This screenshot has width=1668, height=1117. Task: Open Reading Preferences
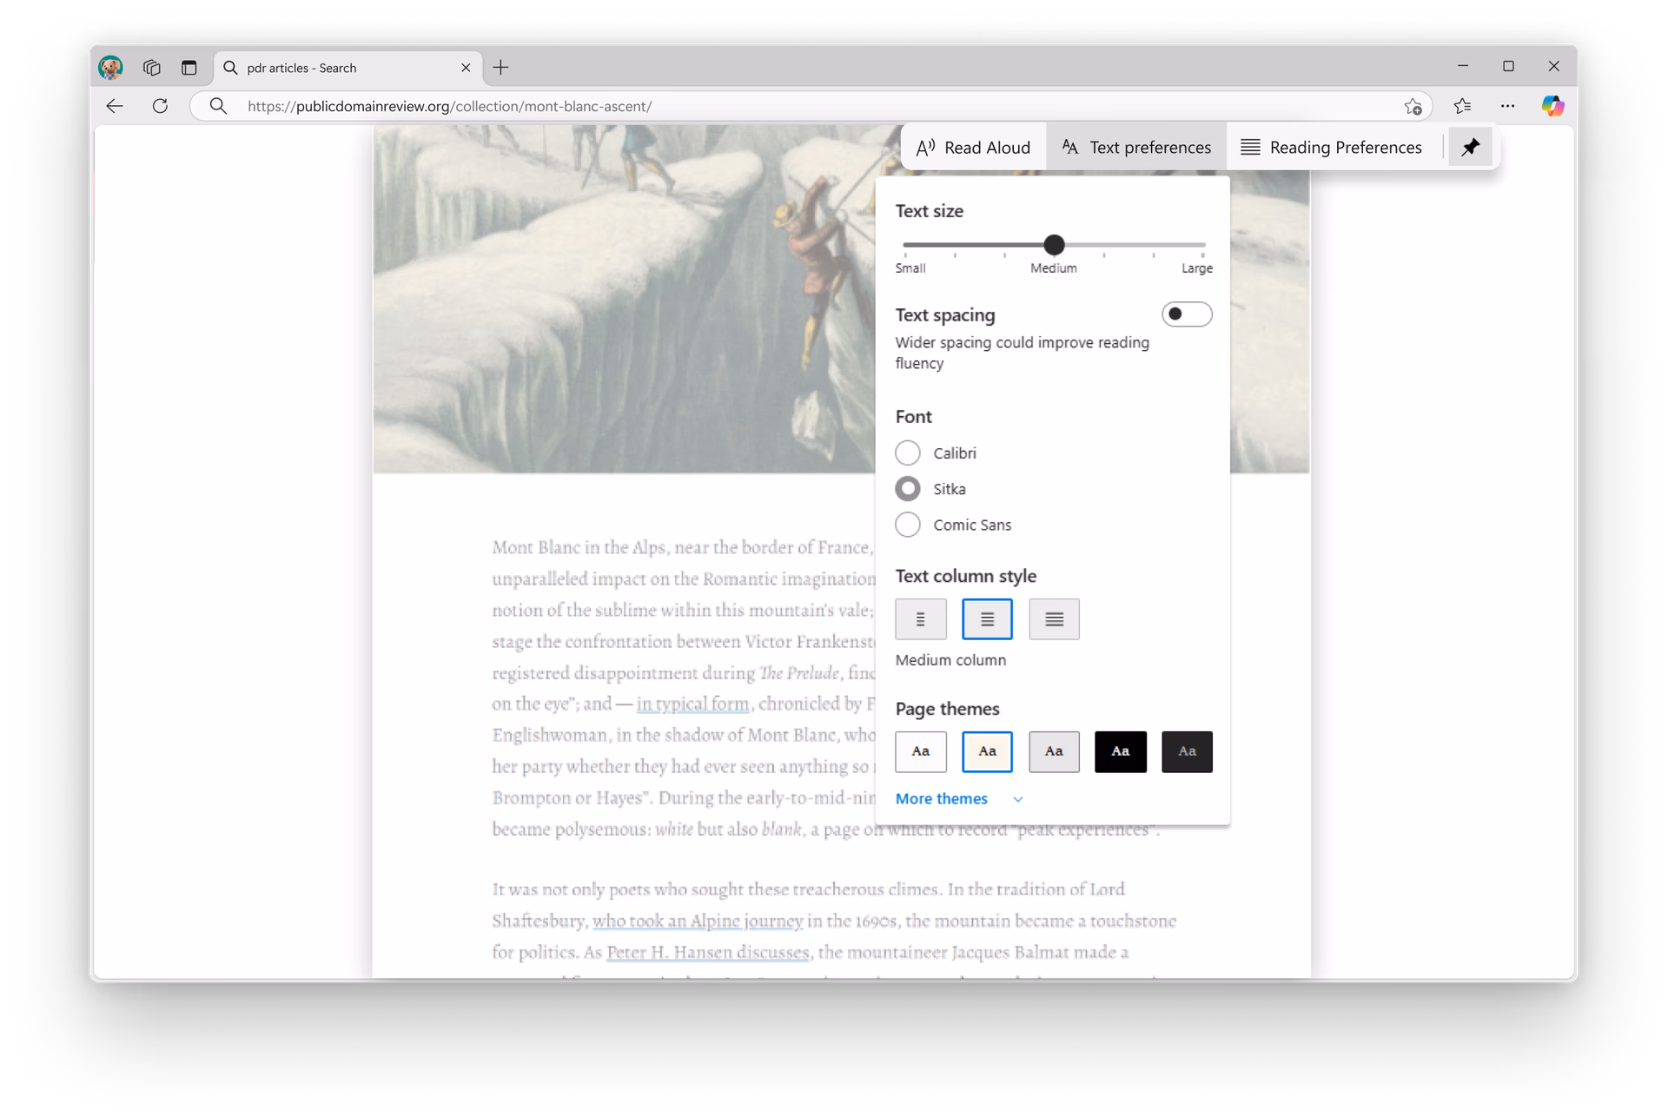pyautogui.click(x=1331, y=147)
